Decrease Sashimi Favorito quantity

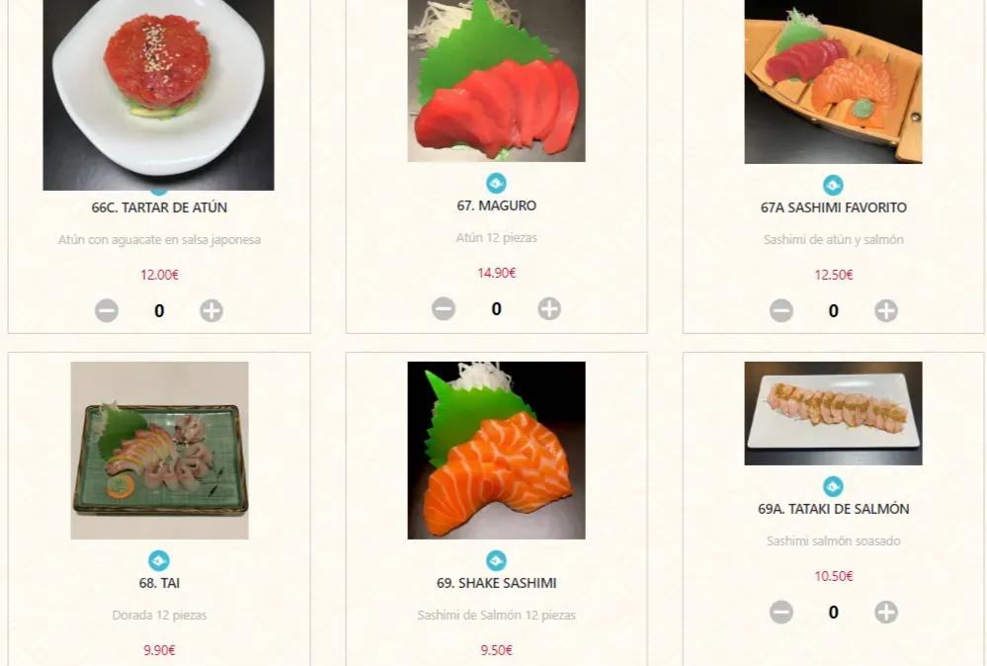[x=781, y=310]
